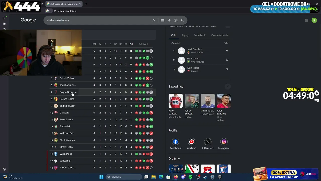Open the Google apps grid

click(x=306, y=20)
